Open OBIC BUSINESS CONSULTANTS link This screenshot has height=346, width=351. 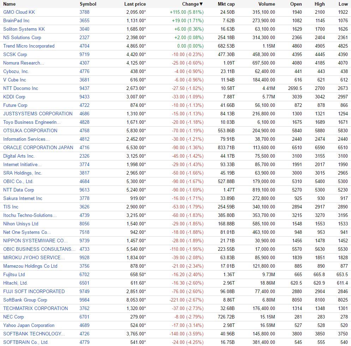coord(39,249)
